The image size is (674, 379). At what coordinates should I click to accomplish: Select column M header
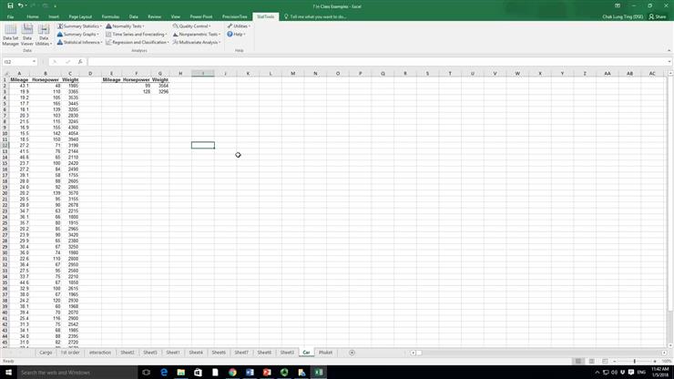coord(292,74)
